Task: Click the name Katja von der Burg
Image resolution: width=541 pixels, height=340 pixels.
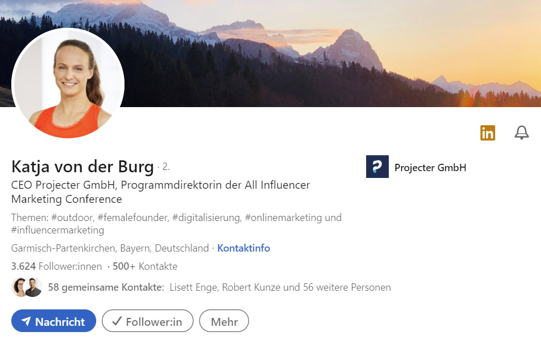Action: [x=83, y=167]
